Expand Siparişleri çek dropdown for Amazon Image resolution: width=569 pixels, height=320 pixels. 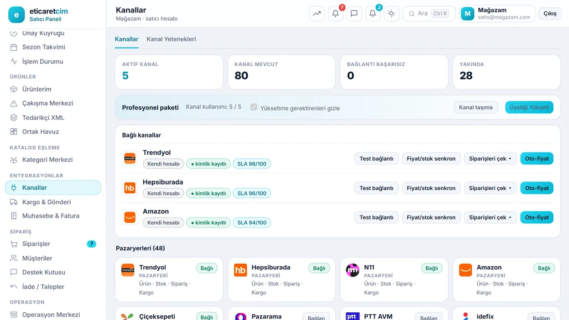[x=490, y=217]
